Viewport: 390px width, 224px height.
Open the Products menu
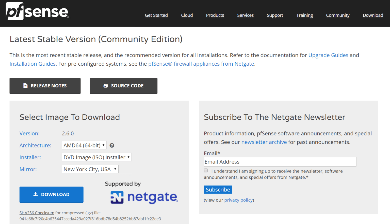215,15
